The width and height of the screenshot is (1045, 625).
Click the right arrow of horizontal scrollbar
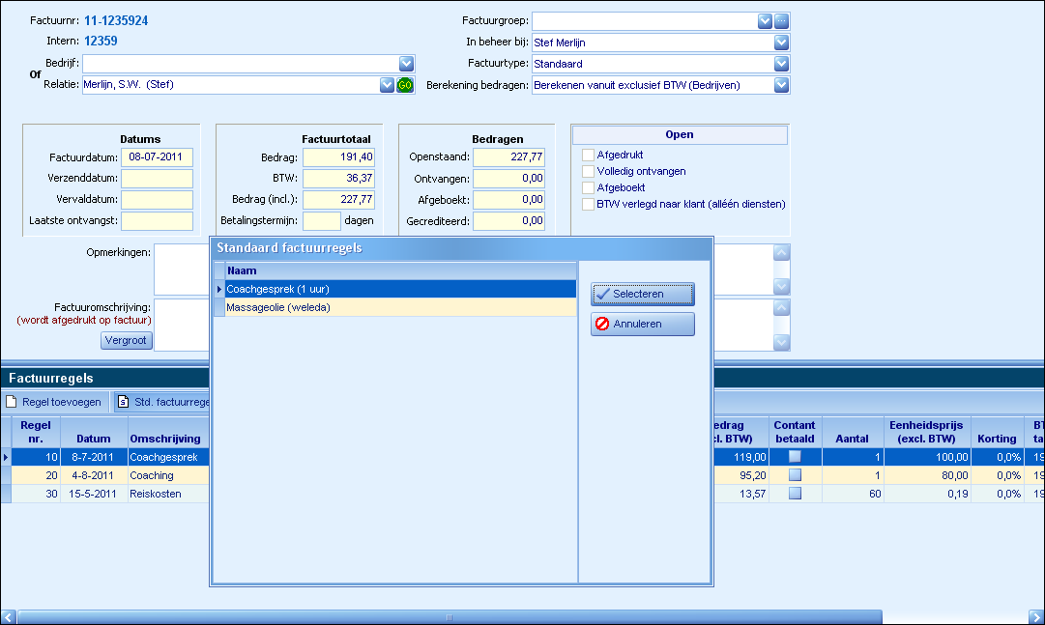(x=1035, y=617)
